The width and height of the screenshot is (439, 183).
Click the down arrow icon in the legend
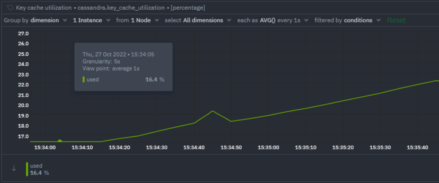coord(14,168)
